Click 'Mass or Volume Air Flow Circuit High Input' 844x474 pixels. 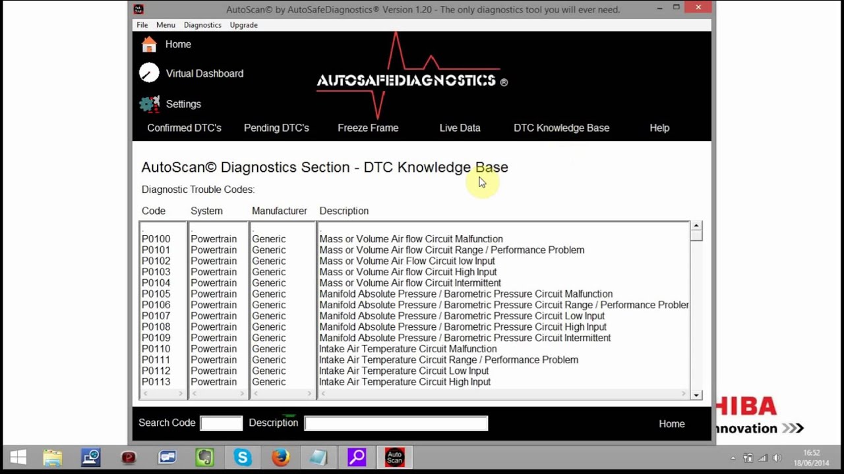[x=408, y=272]
